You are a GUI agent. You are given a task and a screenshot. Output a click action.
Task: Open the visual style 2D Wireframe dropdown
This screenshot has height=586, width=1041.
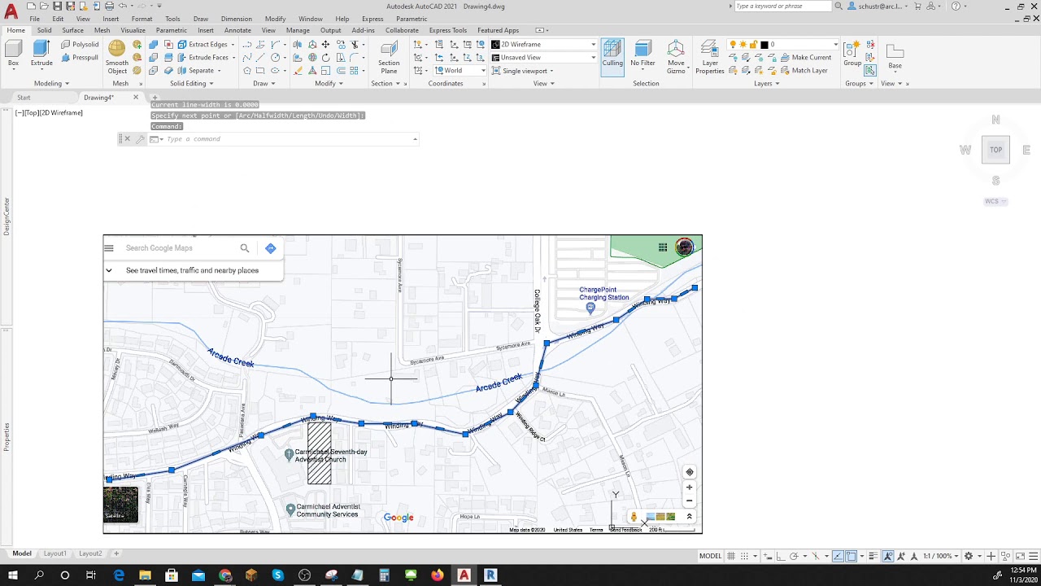[x=543, y=45]
